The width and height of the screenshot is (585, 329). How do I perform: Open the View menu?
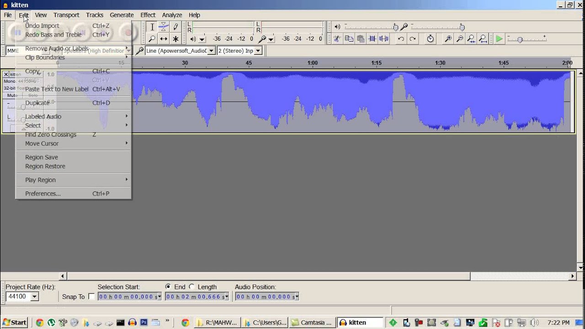coord(41,15)
